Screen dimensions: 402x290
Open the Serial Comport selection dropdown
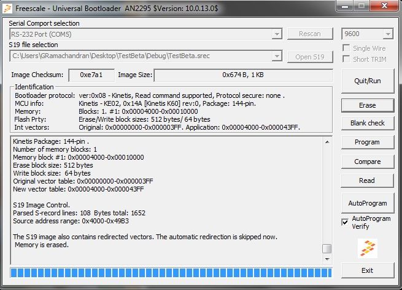(277, 34)
